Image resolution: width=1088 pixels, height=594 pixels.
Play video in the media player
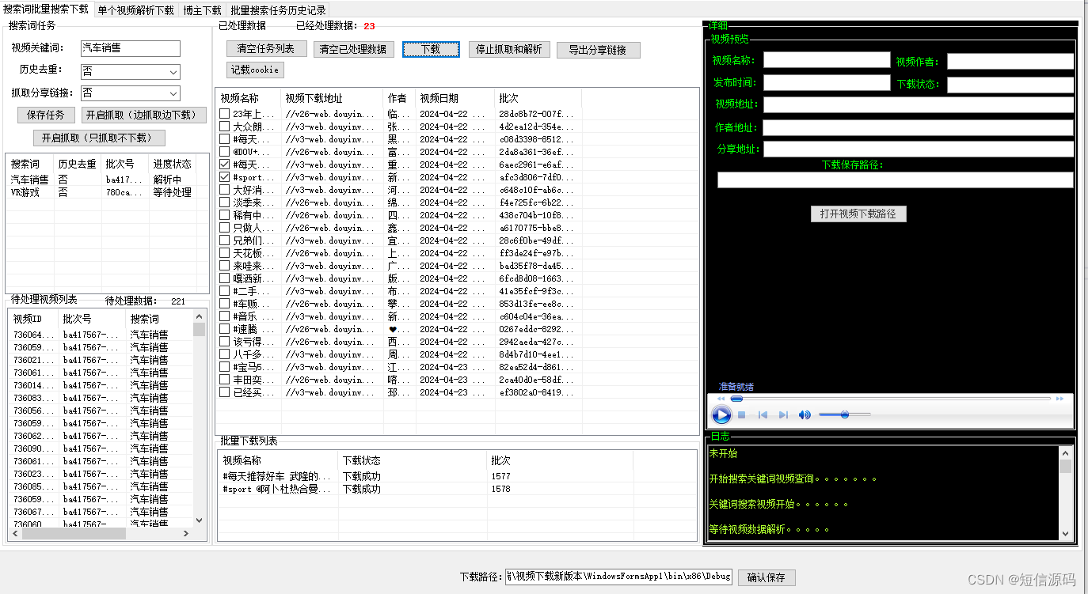tap(721, 414)
